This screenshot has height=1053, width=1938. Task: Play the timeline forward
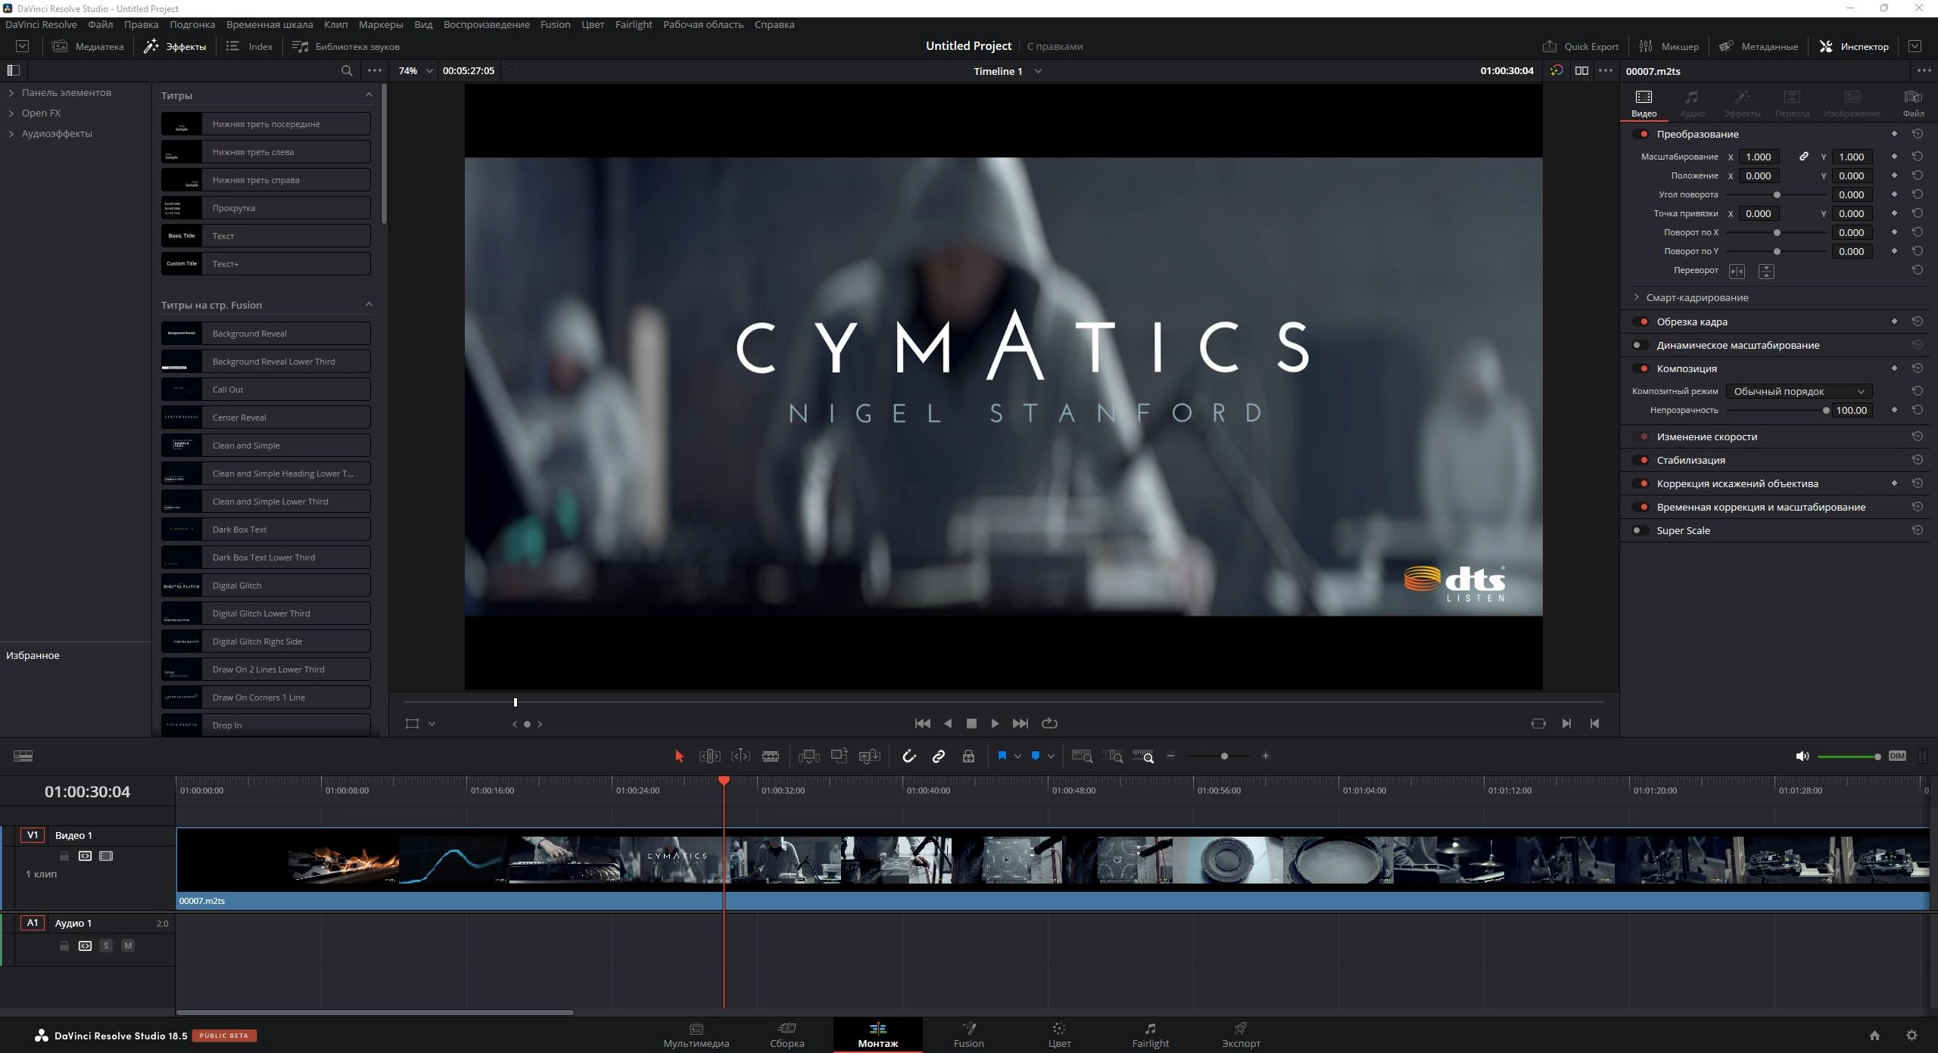pyautogui.click(x=995, y=724)
